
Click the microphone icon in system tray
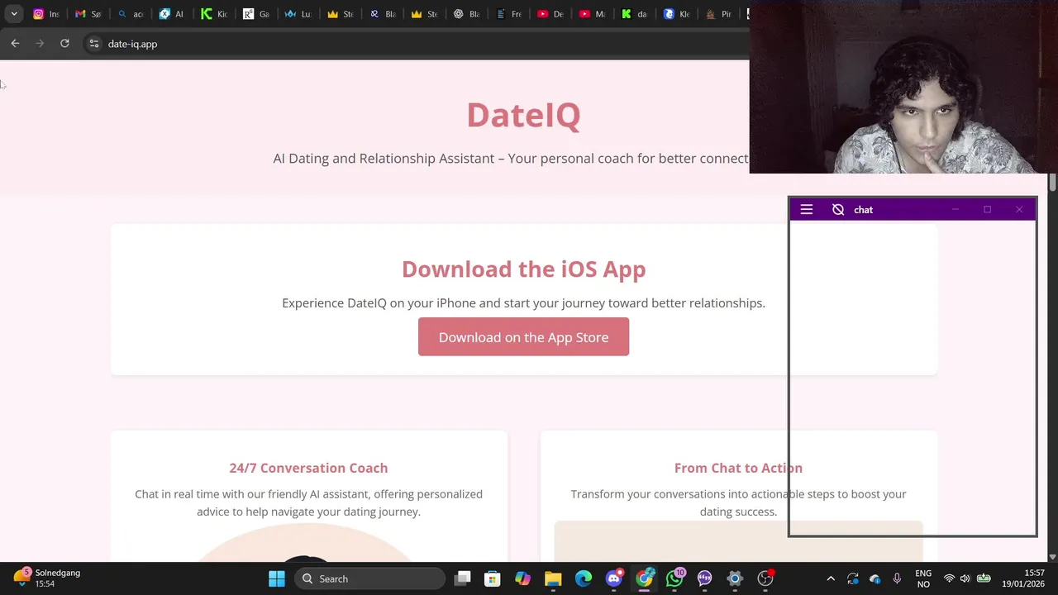click(897, 578)
